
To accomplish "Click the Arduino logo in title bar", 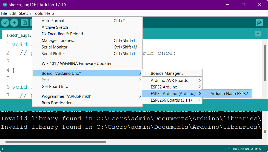I will click(x=5, y=5).
